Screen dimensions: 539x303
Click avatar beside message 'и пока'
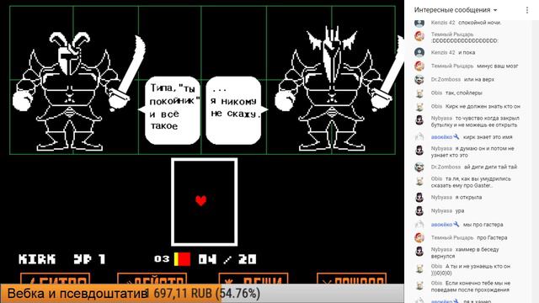click(419, 52)
